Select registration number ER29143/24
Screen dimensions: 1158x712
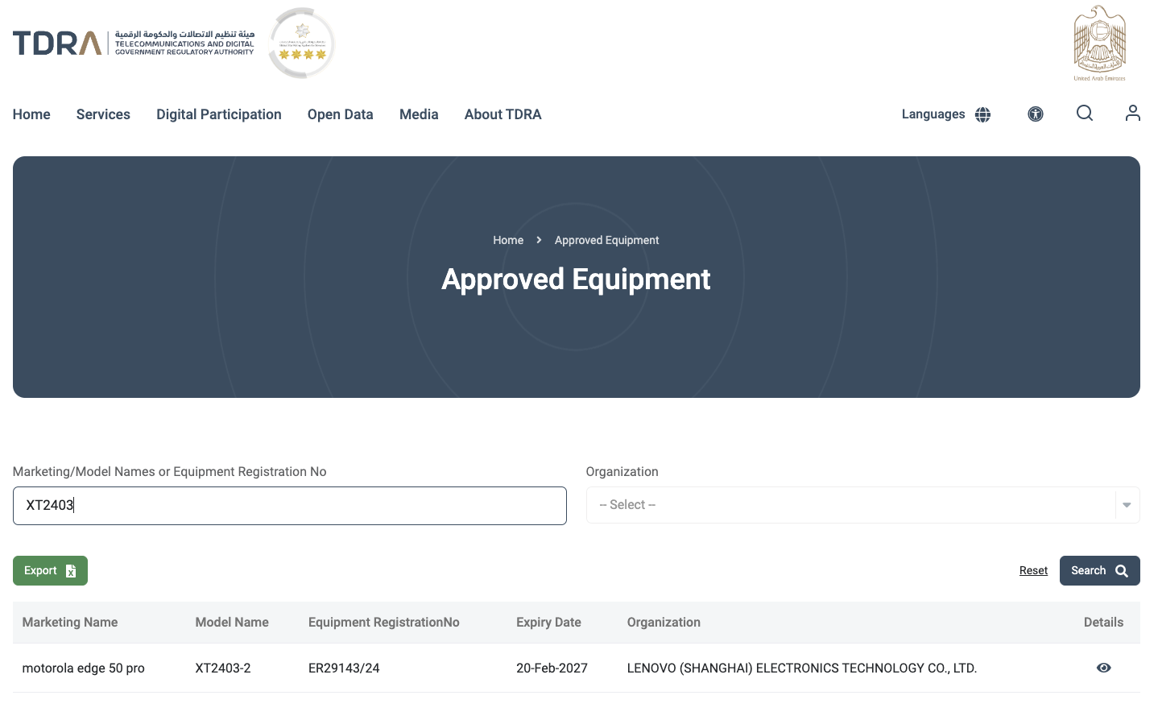344,668
